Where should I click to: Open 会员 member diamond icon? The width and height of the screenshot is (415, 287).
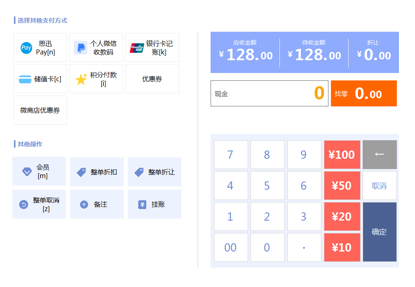[27, 172]
